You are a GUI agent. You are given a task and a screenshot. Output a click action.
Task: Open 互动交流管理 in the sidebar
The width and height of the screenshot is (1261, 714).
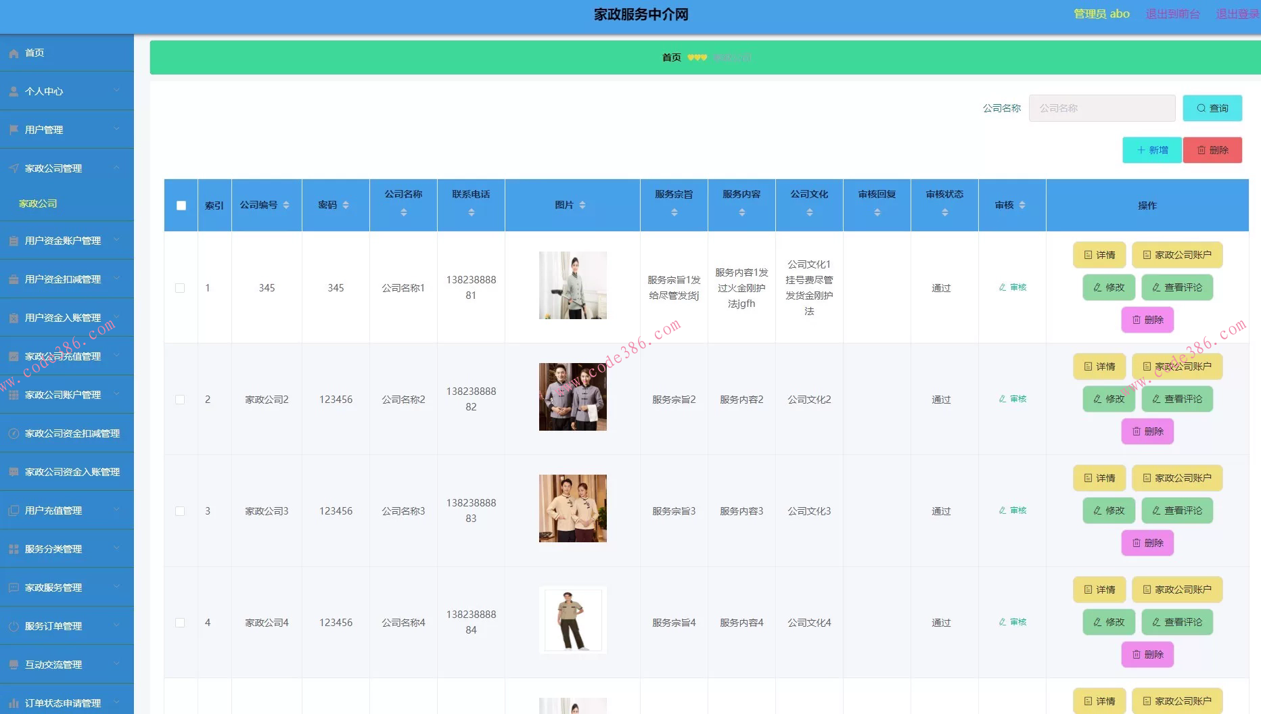click(67, 665)
